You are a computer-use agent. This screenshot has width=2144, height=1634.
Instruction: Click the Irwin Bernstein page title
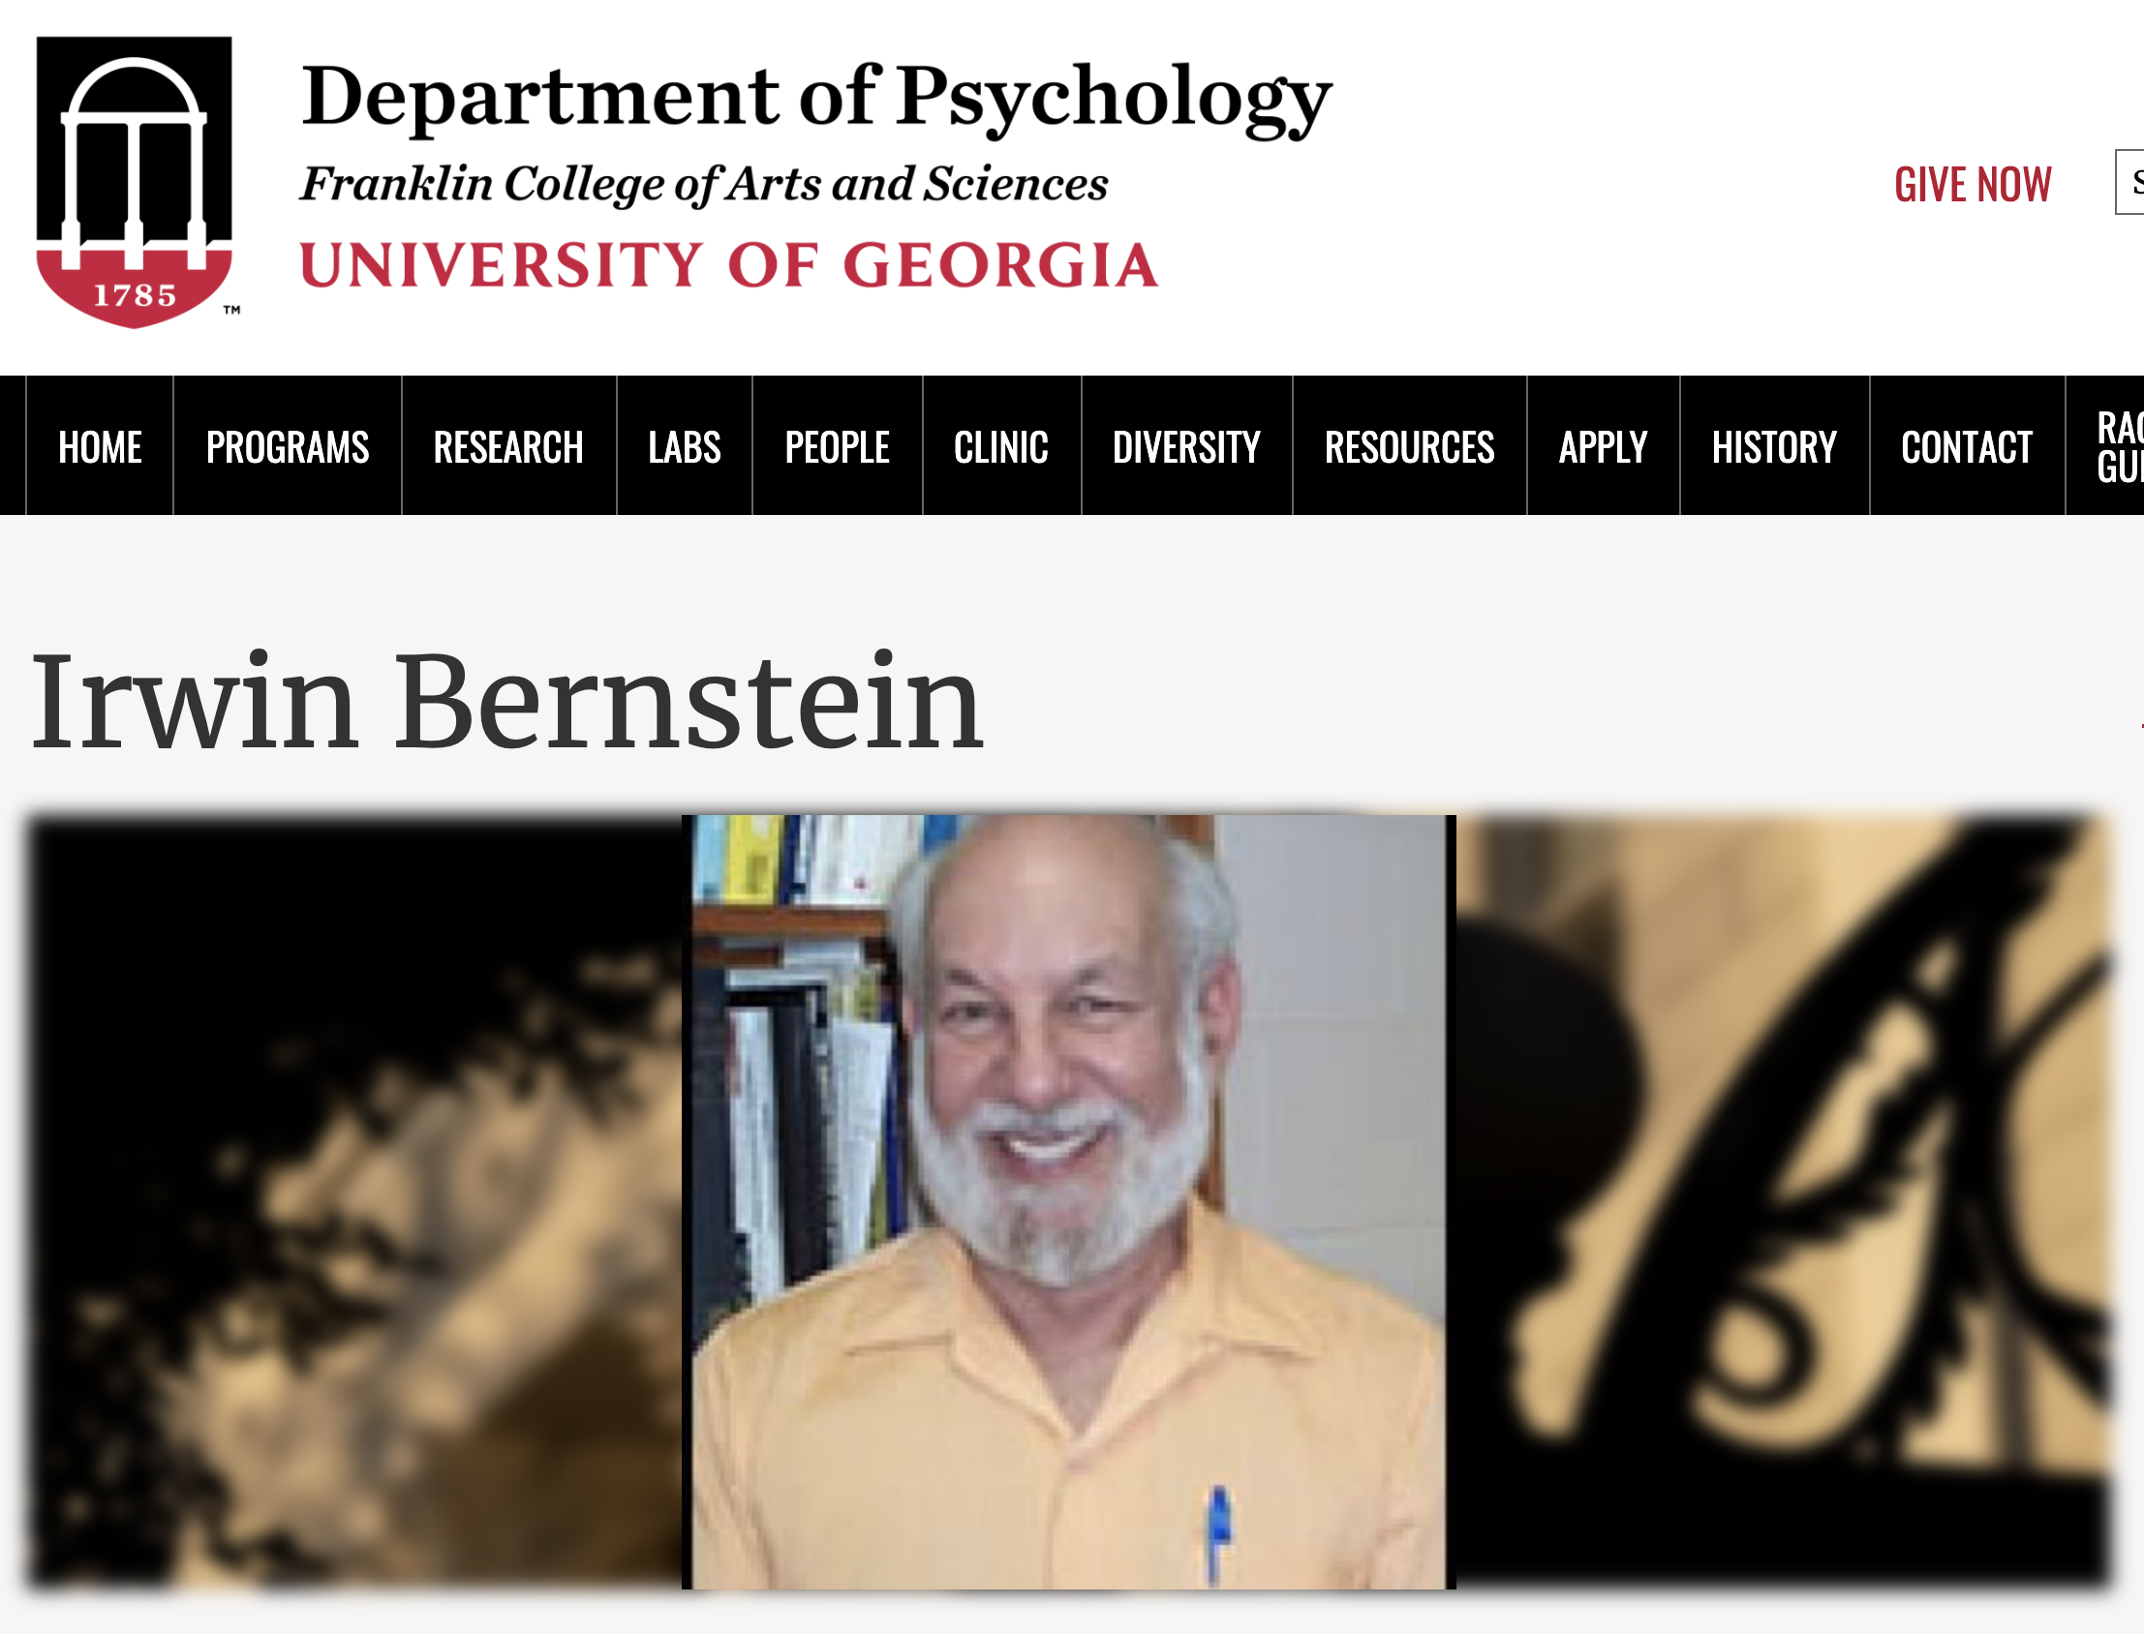tap(506, 701)
